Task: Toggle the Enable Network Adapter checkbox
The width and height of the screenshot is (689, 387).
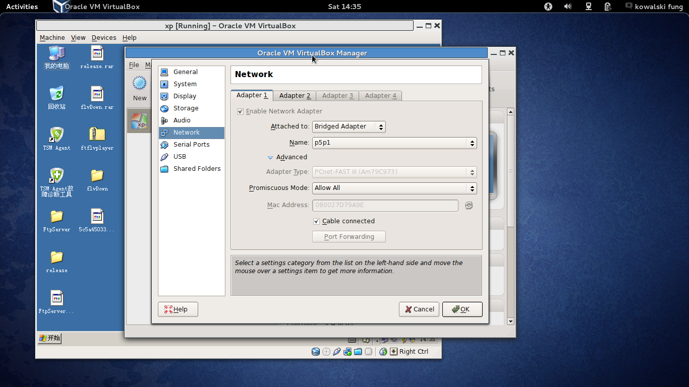Action: click(x=240, y=111)
